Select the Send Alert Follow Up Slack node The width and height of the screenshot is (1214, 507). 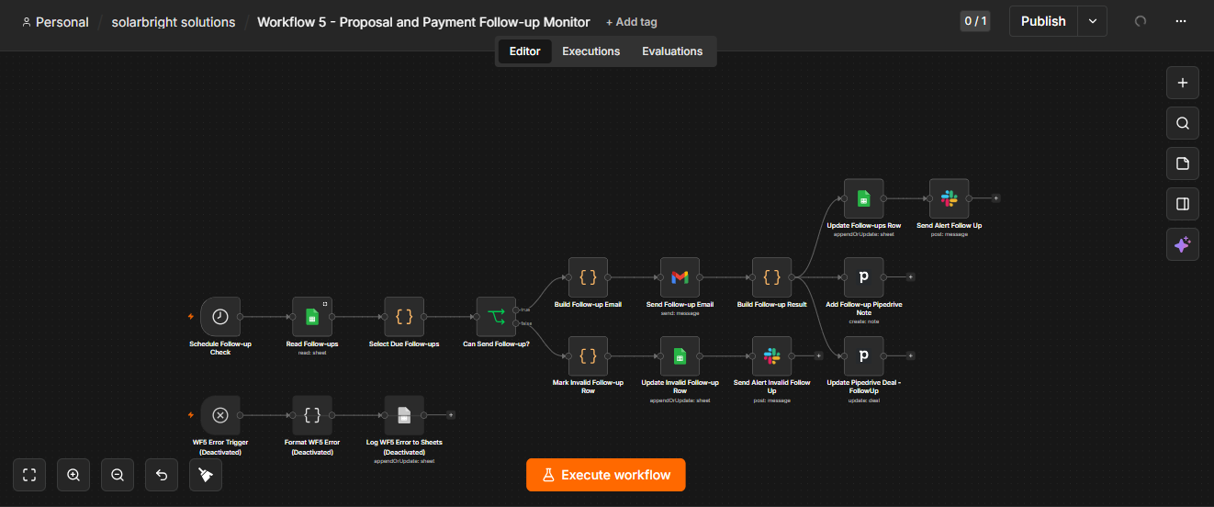pos(949,197)
